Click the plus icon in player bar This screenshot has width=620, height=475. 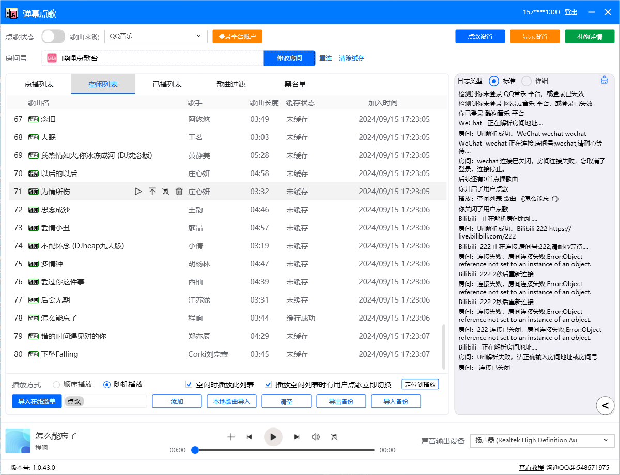click(x=231, y=437)
